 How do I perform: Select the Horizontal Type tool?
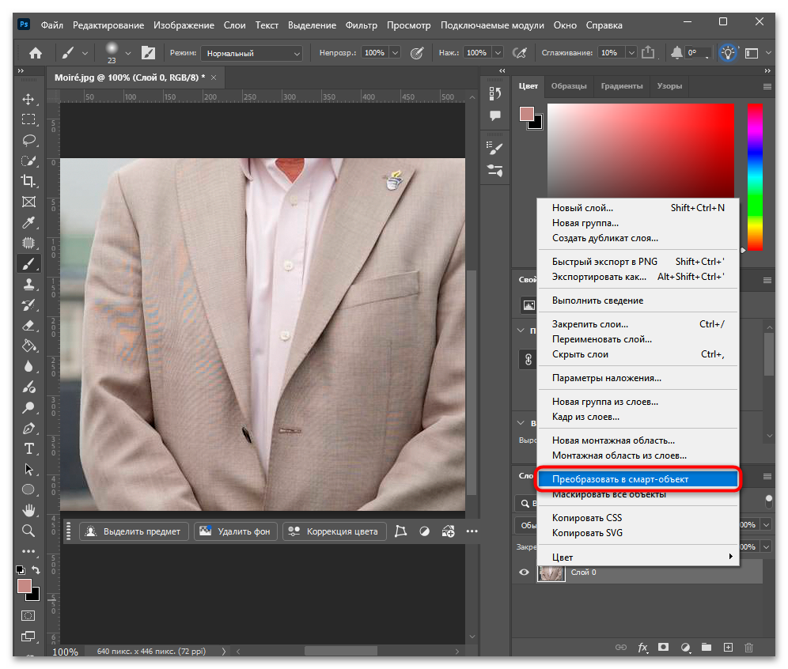point(28,448)
